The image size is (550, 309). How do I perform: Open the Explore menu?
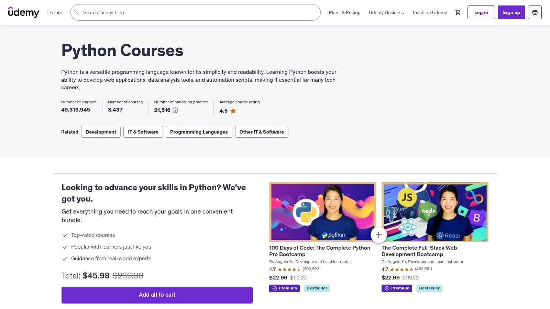click(54, 12)
